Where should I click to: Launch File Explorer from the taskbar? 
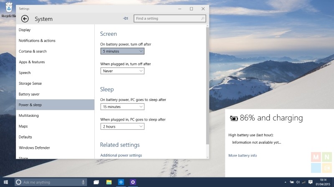coord(109,182)
